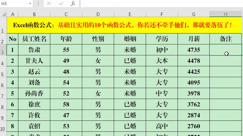Click 大本 education cell
The image size is (243, 136).
(162, 61)
